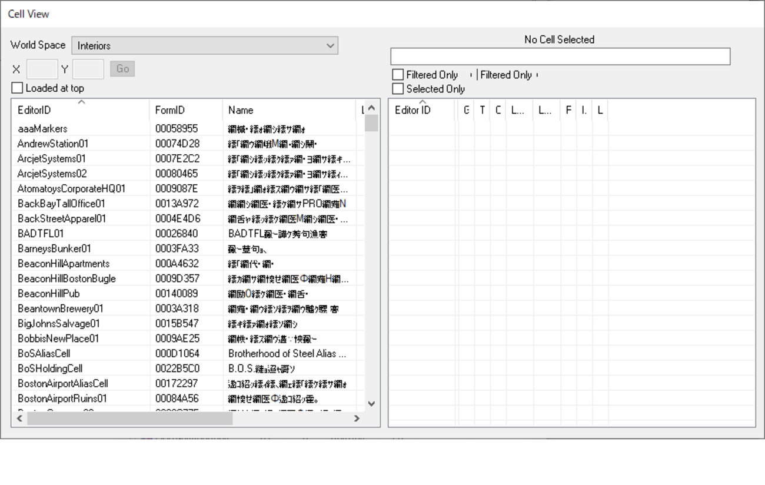765x485 pixels.
Task: Click the T column header in object list
Action: point(482,110)
